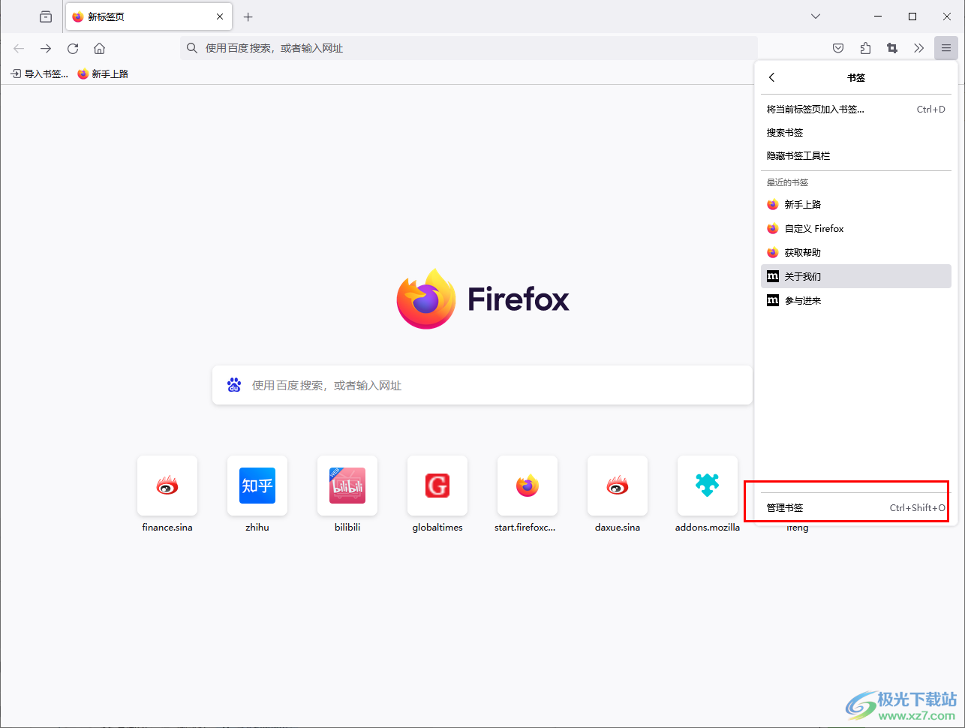This screenshot has height=728, width=965.
Task: List all tabs dropdown arrow
Action: (x=816, y=17)
